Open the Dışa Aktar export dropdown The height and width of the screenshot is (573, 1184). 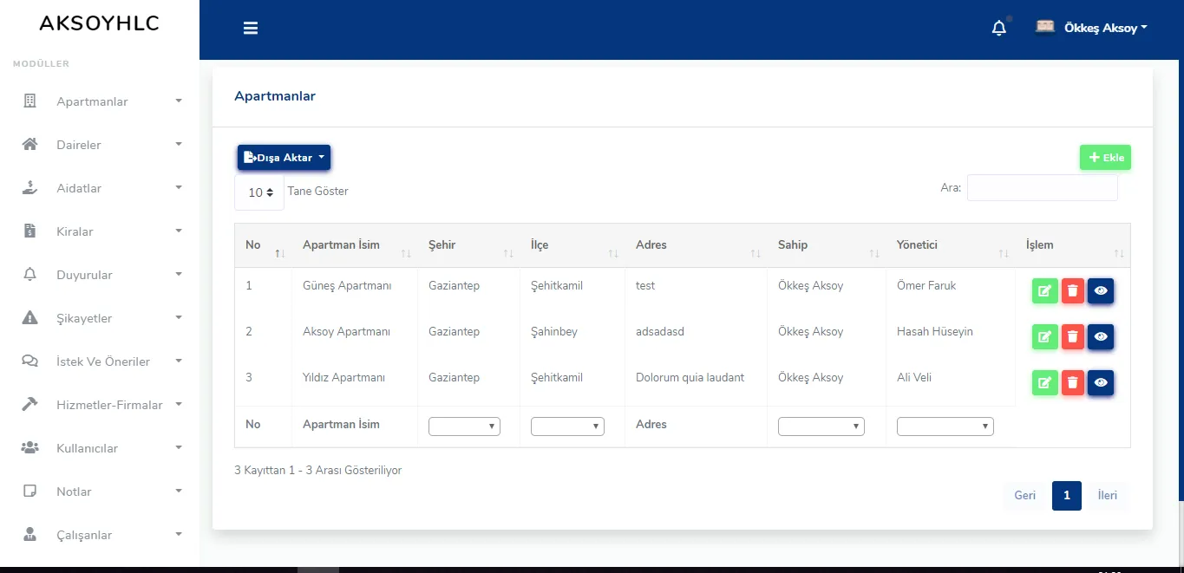pos(284,158)
